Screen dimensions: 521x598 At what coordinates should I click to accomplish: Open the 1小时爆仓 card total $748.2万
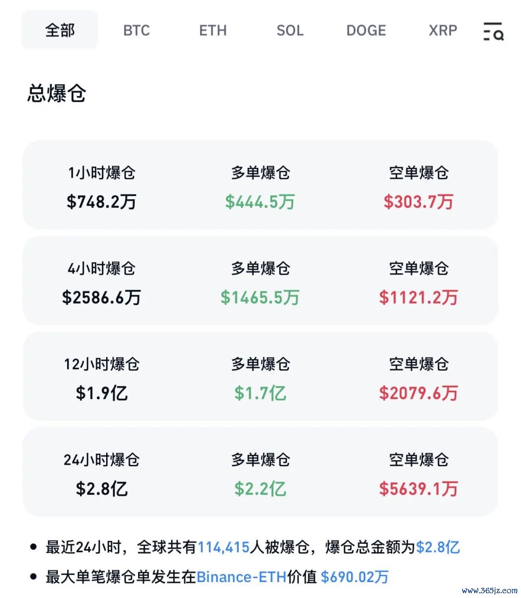pyautogui.click(x=101, y=202)
